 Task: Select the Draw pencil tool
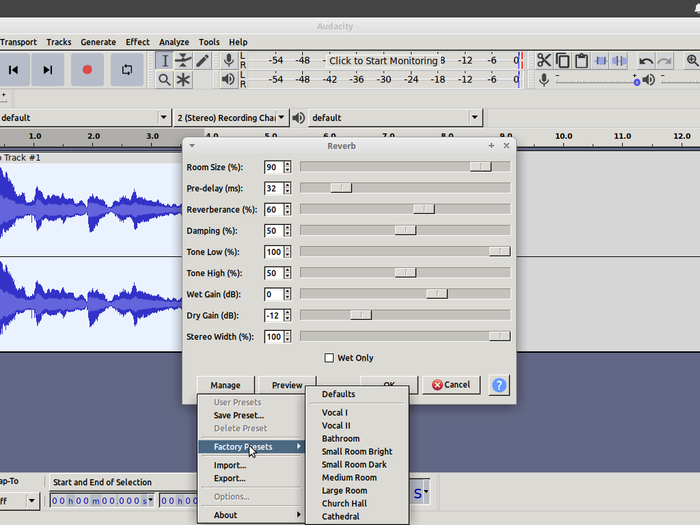202,61
